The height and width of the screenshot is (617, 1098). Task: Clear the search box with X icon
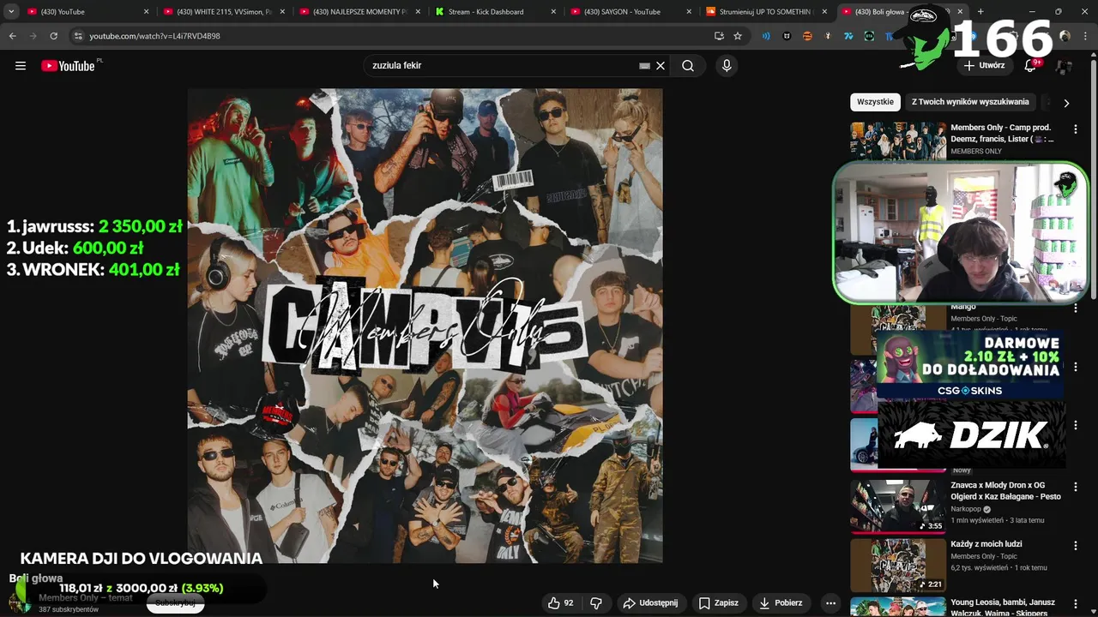pyautogui.click(x=661, y=66)
